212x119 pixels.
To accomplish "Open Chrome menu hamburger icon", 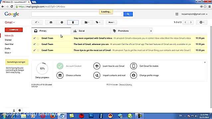I will [x=209, y=7].
